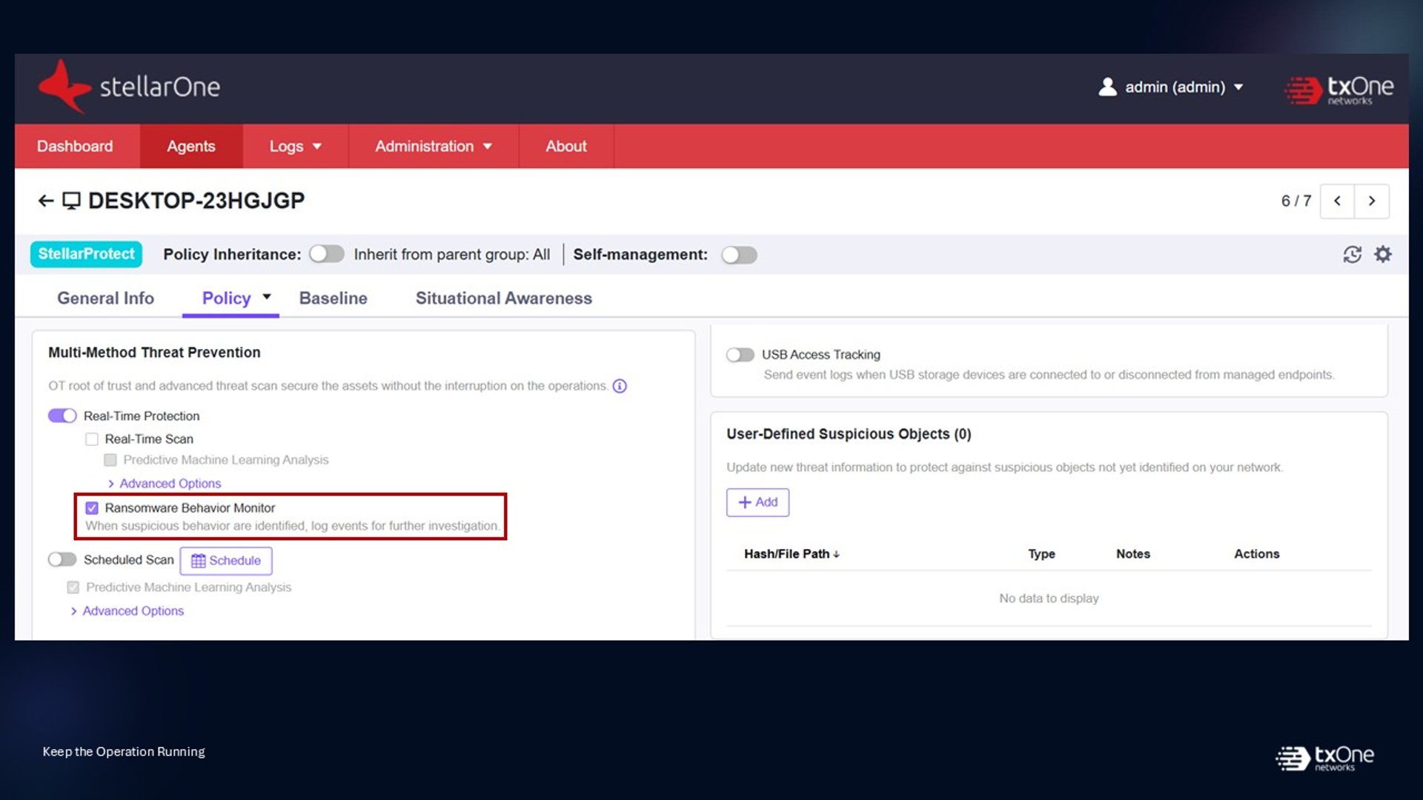Viewport: 1423px width, 800px height.
Task: Expand Advanced Options under Scheduled Scan
Action: pyautogui.click(x=127, y=611)
